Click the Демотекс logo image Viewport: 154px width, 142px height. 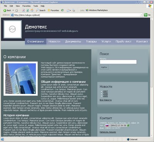(x=13, y=29)
